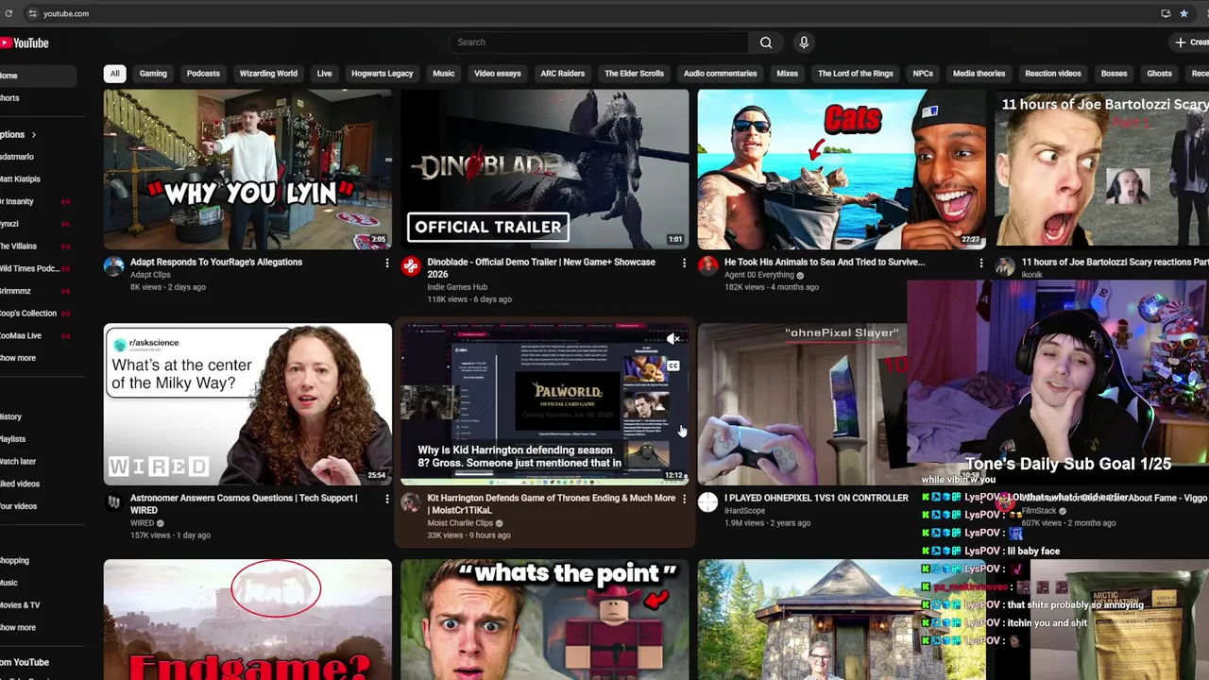Open Watch later in the sidebar
The height and width of the screenshot is (680, 1209).
pos(18,462)
